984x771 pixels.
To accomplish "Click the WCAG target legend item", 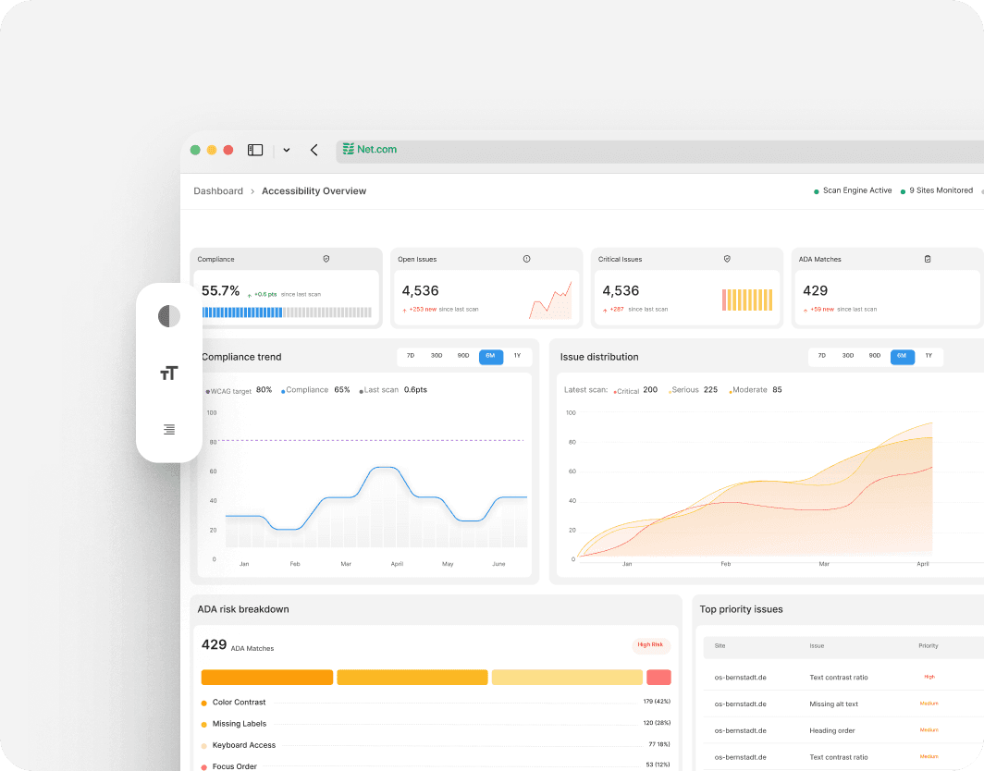I will coord(240,390).
